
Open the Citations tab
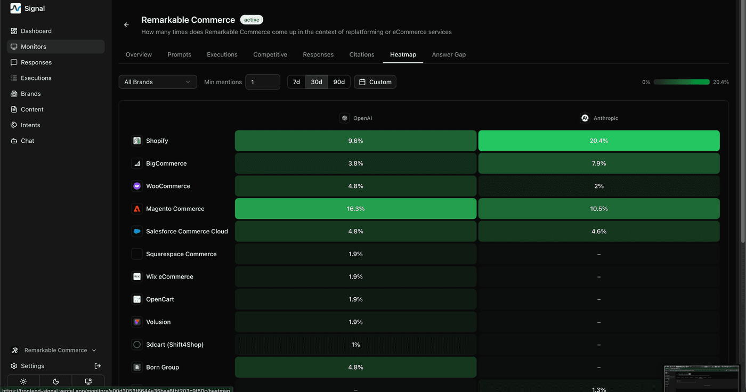point(362,55)
